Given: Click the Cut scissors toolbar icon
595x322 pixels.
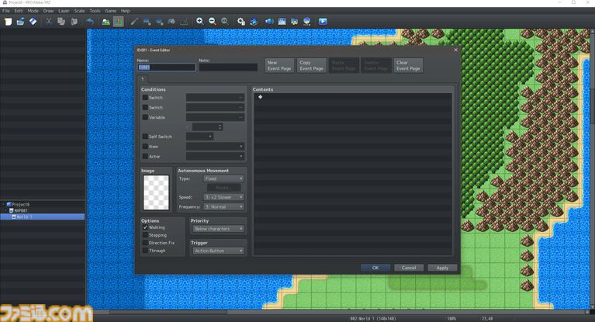Looking at the screenshot, I should click(x=49, y=22).
